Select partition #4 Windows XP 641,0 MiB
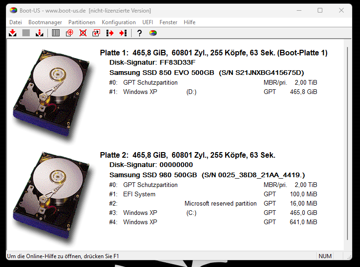The height and width of the screenshot is (267, 360). point(213,222)
